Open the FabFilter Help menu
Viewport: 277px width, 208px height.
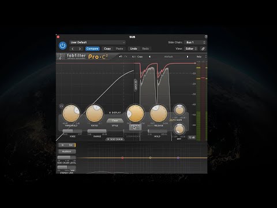click(x=199, y=57)
